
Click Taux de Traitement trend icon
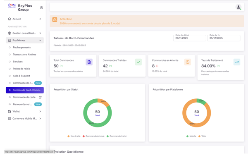click(x=237, y=62)
